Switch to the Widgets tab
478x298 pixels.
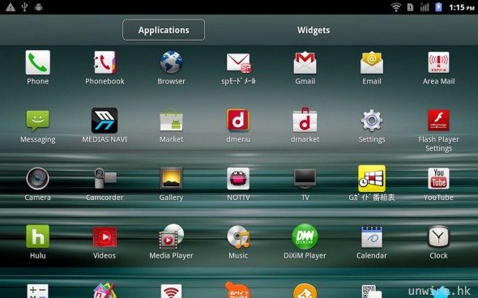coord(314,30)
